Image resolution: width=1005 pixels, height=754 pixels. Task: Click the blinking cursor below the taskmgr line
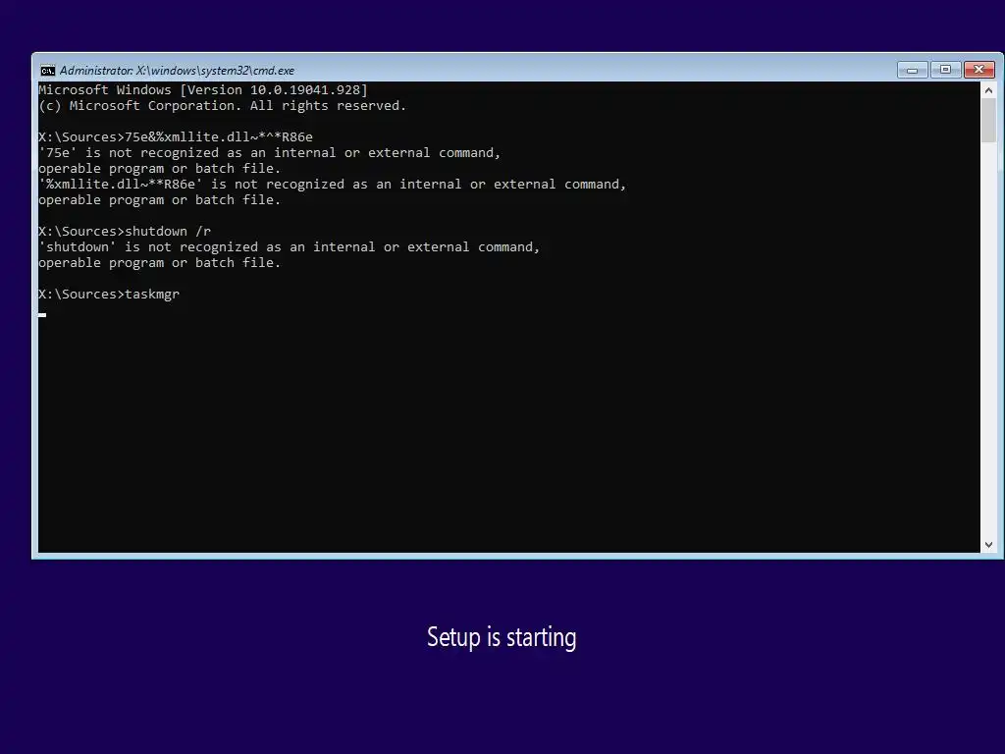(x=42, y=315)
